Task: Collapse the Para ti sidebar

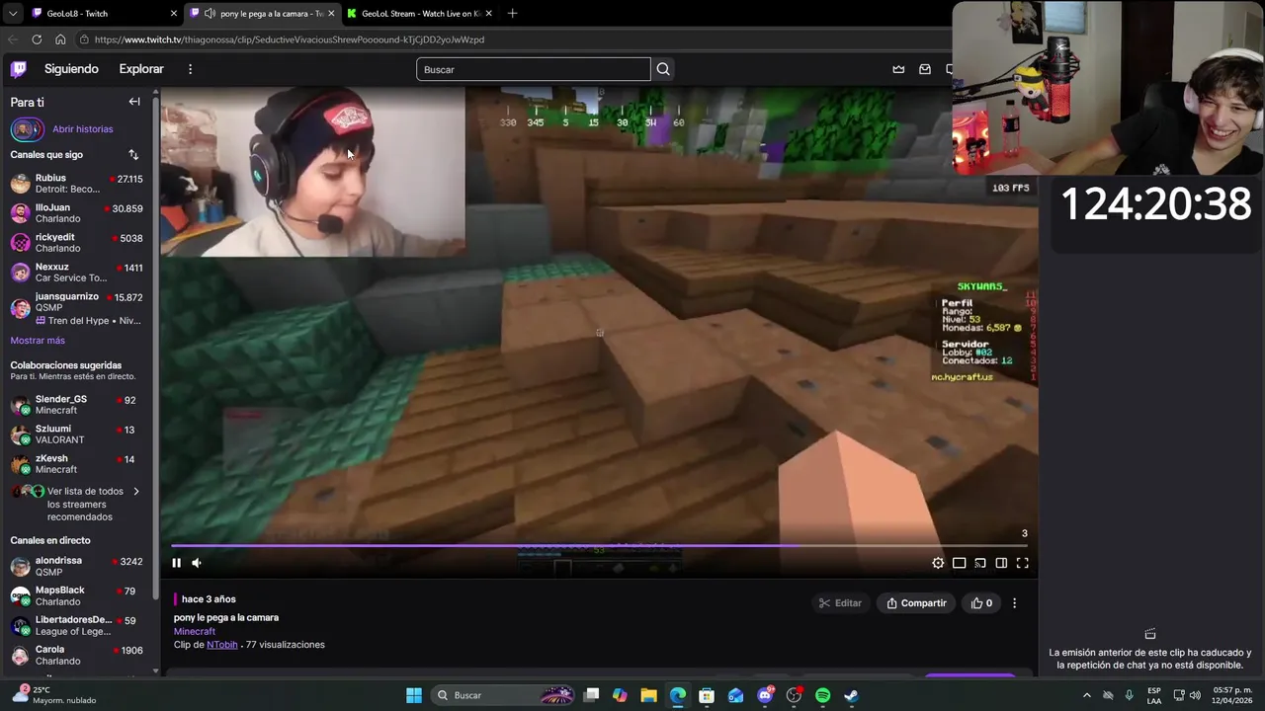Action: coord(134,102)
